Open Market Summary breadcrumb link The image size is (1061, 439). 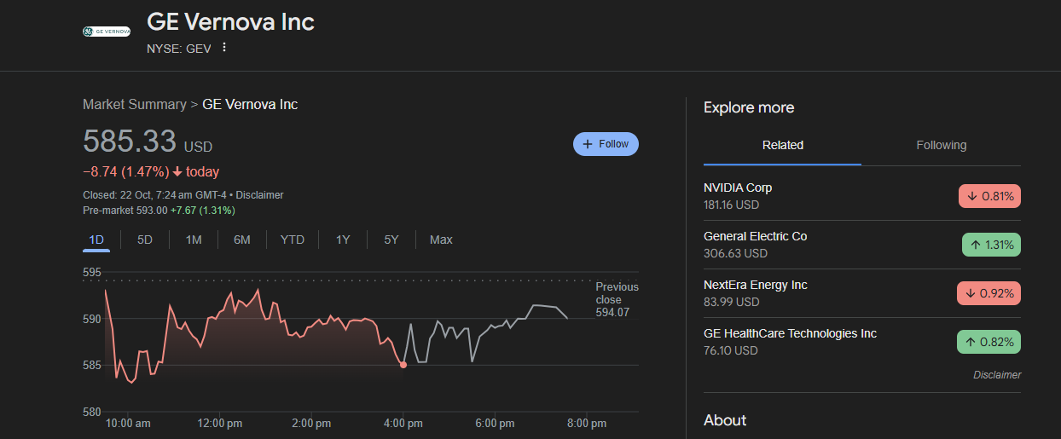(x=134, y=104)
